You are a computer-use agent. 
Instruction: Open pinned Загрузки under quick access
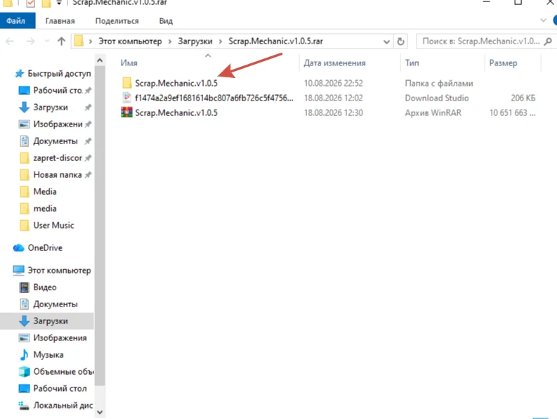pos(51,108)
